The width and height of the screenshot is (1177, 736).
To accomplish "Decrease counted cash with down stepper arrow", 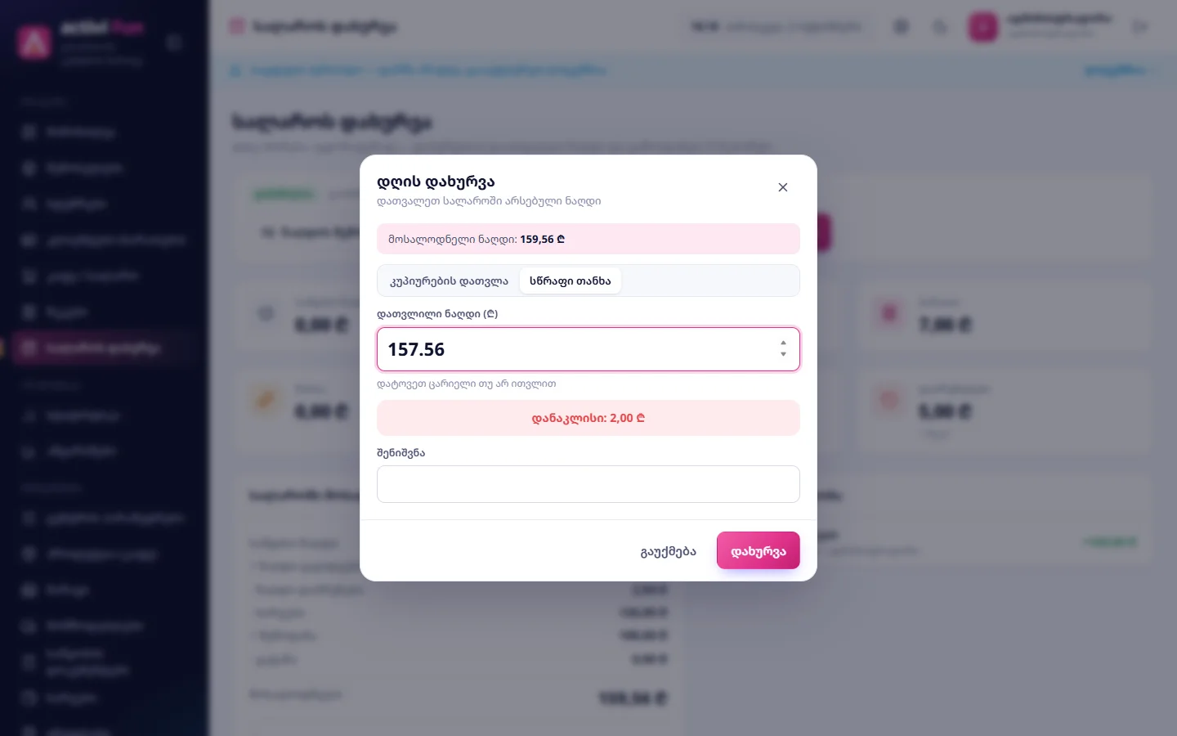I will [x=783, y=354].
